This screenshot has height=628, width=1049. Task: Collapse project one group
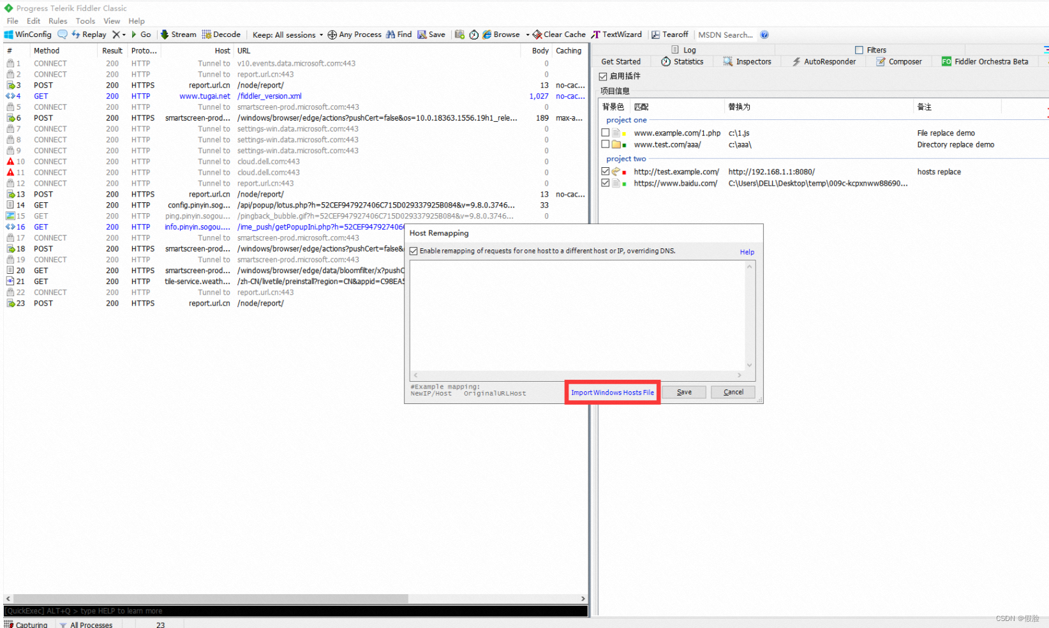click(626, 120)
